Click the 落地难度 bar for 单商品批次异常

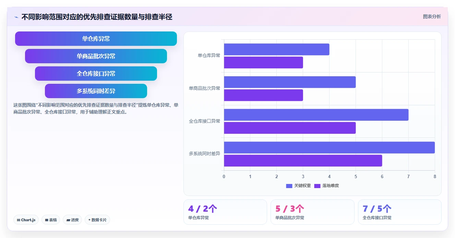coord(263,95)
